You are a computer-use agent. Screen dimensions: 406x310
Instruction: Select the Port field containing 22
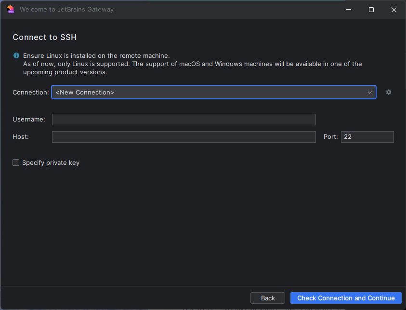tap(367, 137)
